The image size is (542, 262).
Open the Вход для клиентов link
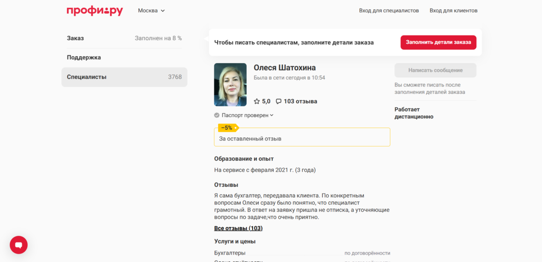453,11
